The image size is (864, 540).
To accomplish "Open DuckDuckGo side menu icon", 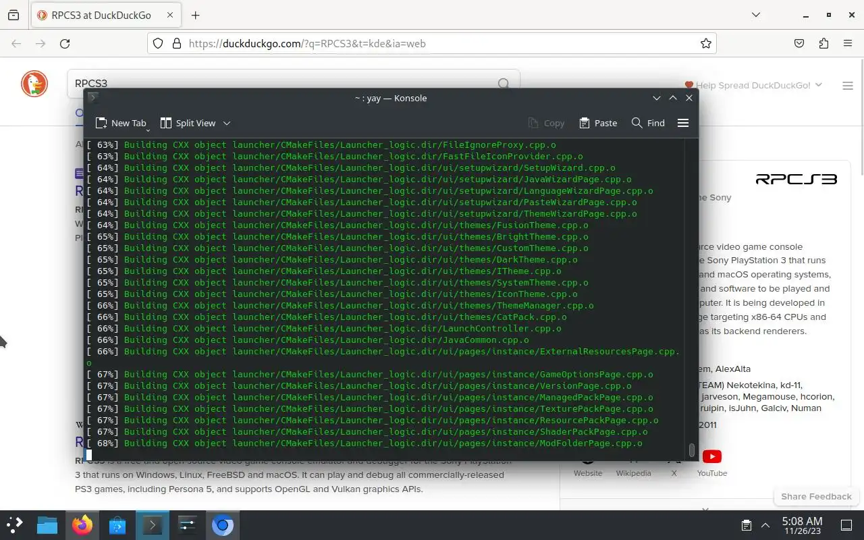I will tap(848, 86).
